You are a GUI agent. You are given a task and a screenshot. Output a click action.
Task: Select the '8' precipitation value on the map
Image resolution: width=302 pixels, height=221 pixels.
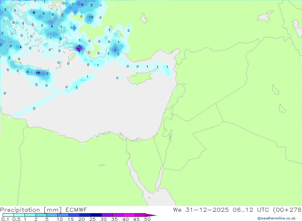pyautogui.click(x=34, y=12)
